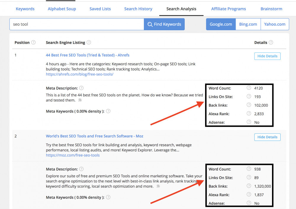Screen dimensions: 296x209
Task: Click the '1,837' Alexa Rank value
Action: pyautogui.click(x=259, y=195)
